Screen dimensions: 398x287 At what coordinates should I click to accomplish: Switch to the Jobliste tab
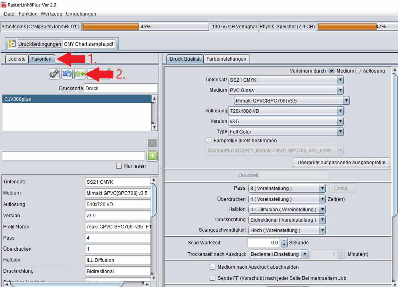pyautogui.click(x=17, y=59)
